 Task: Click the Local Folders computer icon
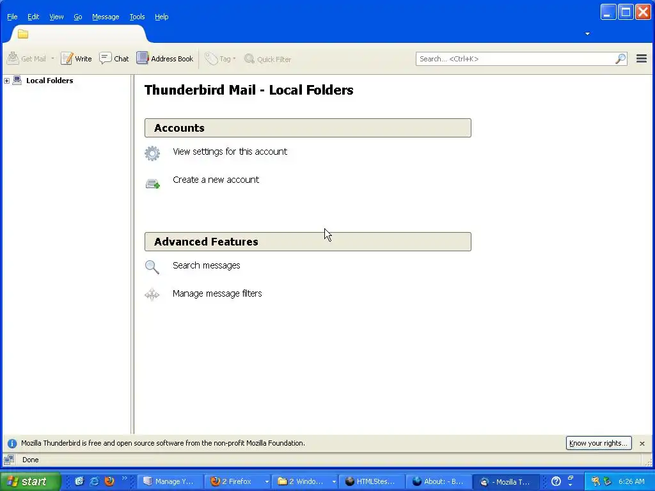coord(17,80)
